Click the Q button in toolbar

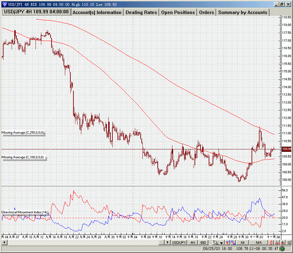click(289, 243)
